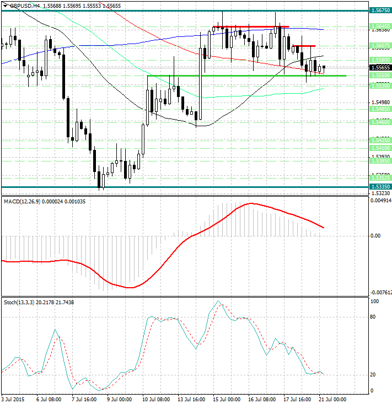The height and width of the screenshot is (404, 392).
Task: Select the long red resistance line at 1.56450
Action: click(251, 26)
